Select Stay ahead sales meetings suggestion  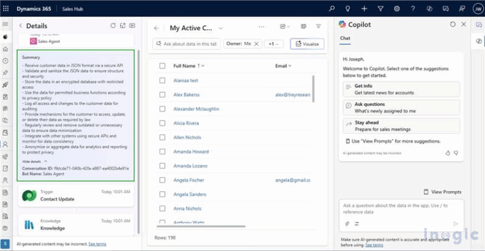[401, 125]
